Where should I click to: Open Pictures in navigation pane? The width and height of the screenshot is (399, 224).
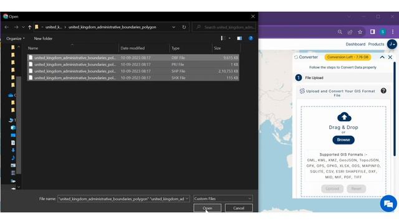click(x=13, y=166)
